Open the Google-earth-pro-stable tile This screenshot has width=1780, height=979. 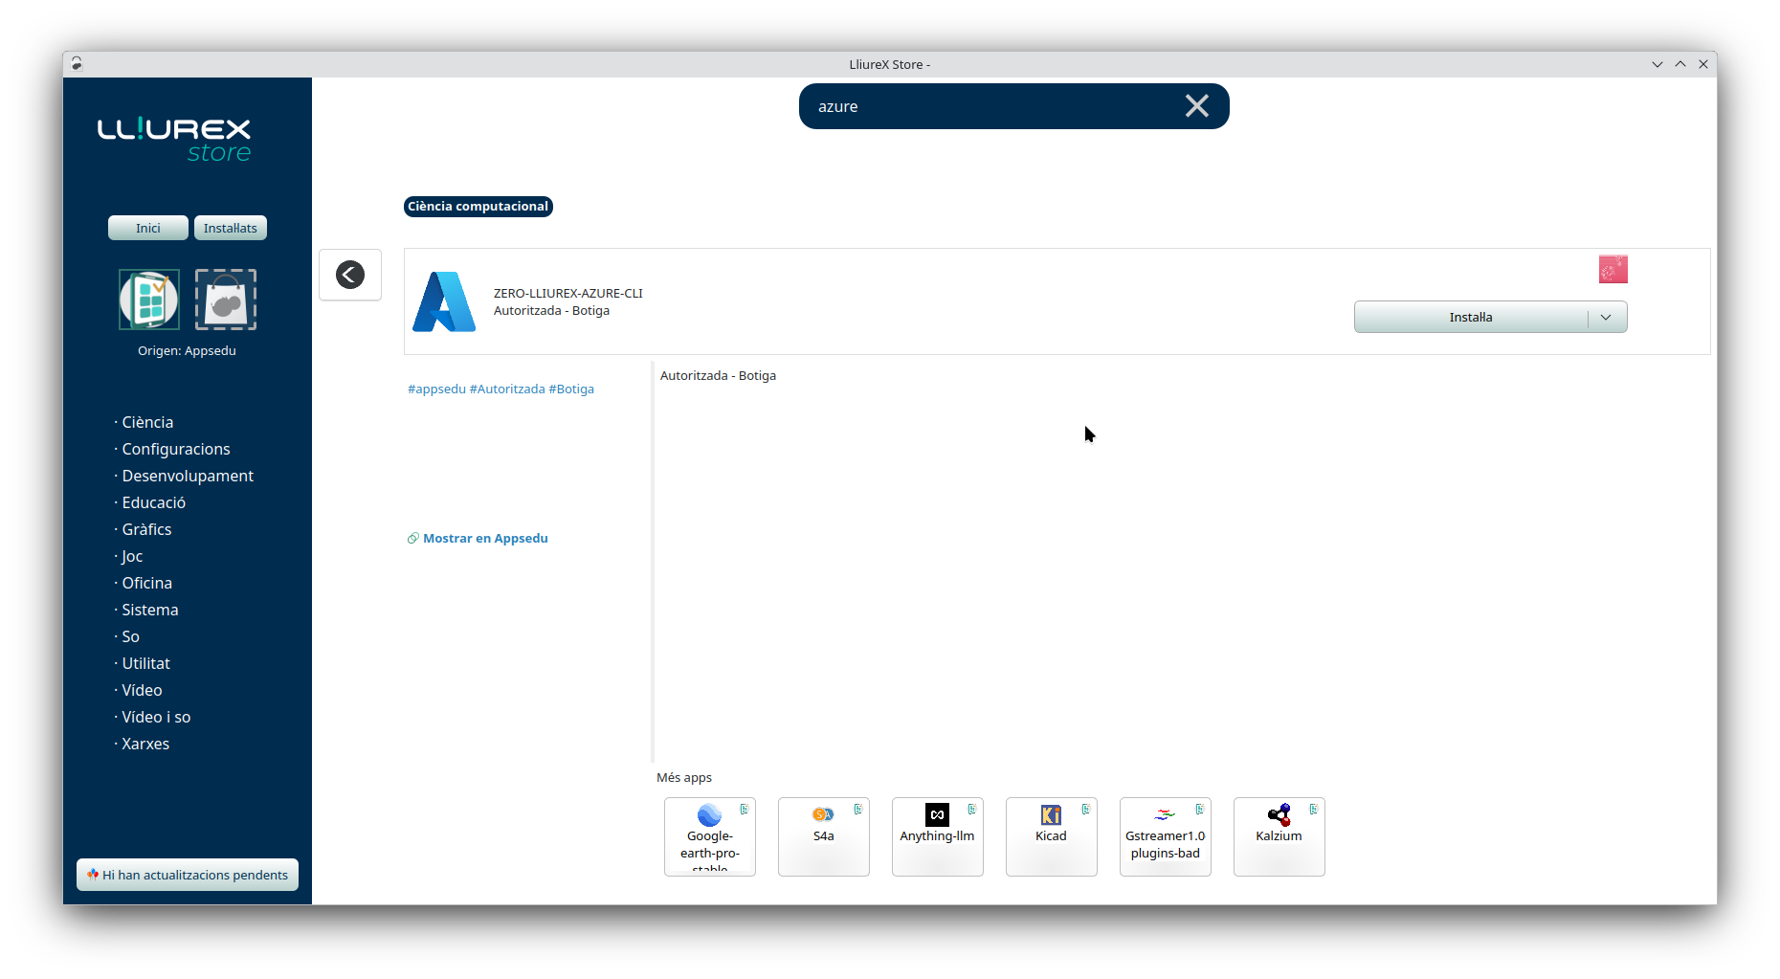(x=709, y=835)
